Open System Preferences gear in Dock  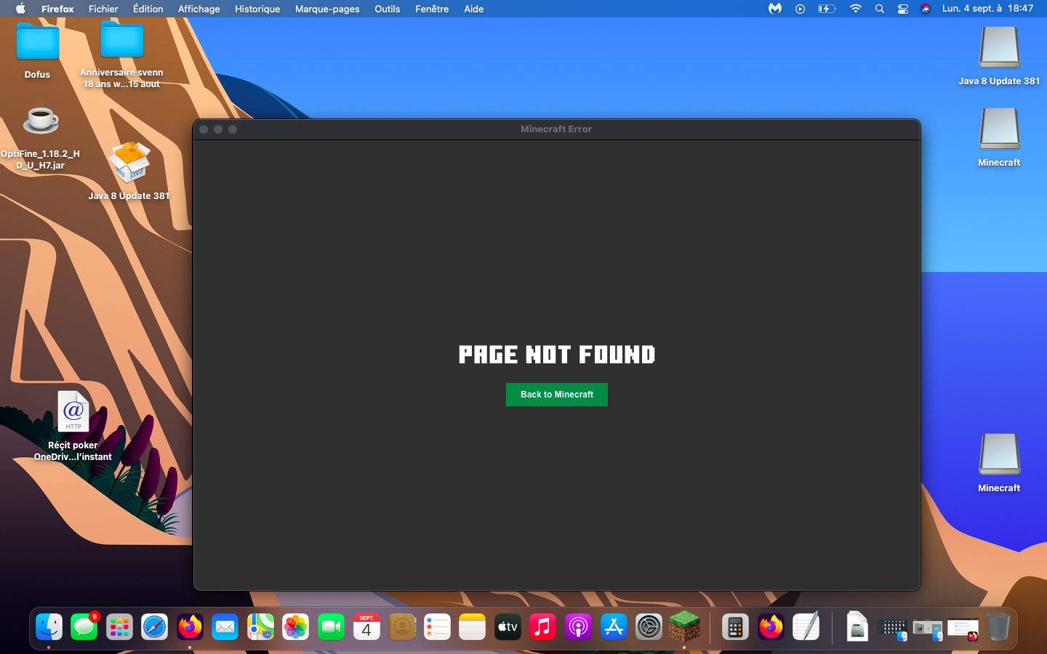pos(649,626)
